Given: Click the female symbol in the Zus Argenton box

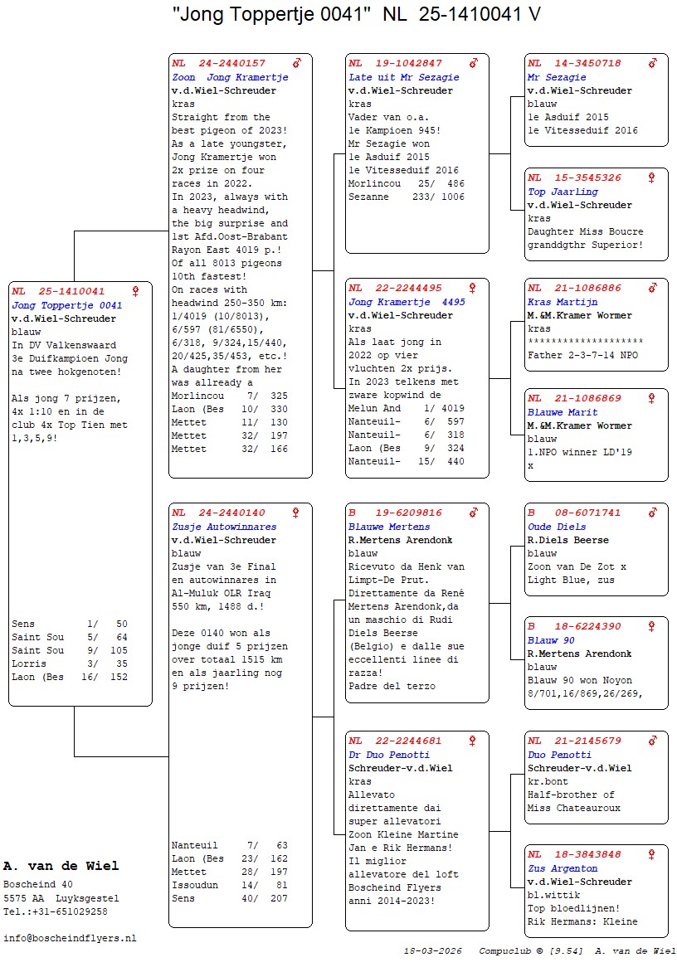Looking at the screenshot, I should [x=652, y=854].
